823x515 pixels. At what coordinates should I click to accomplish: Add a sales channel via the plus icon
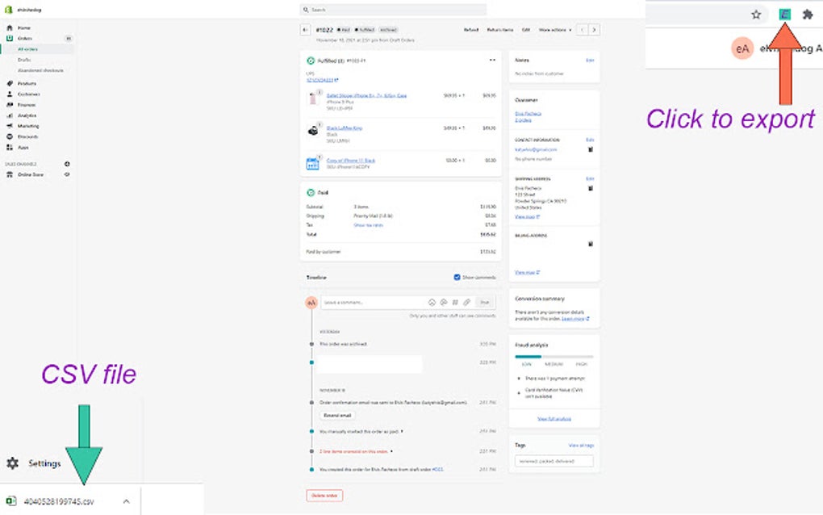pyautogui.click(x=67, y=163)
